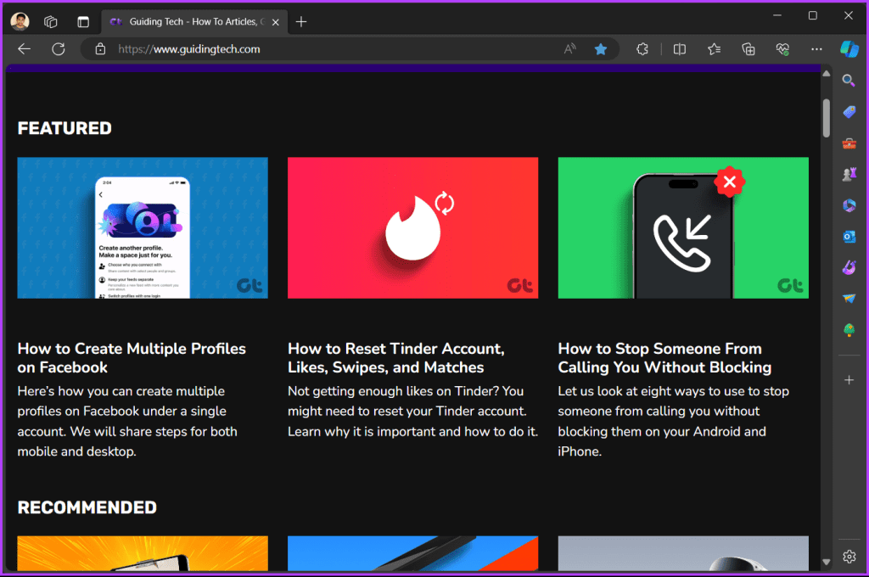The width and height of the screenshot is (869, 577).
Task: Open the Facebook multiple profiles article
Action: point(132,358)
